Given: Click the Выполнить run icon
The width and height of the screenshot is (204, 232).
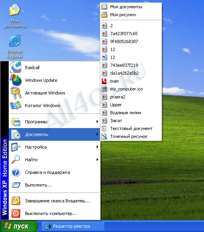Looking at the screenshot, I should tap(15, 185).
